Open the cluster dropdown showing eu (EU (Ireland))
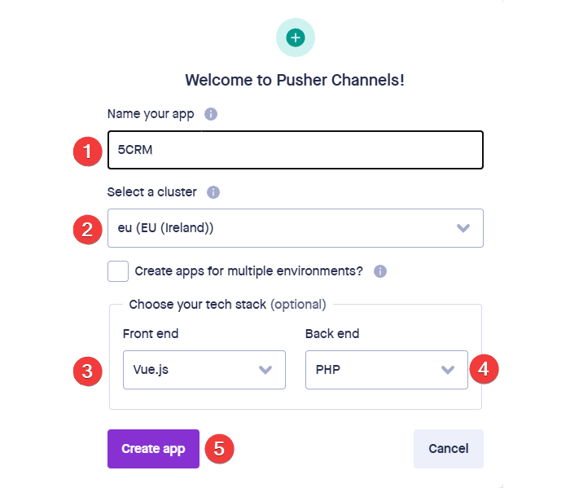 coord(295,228)
